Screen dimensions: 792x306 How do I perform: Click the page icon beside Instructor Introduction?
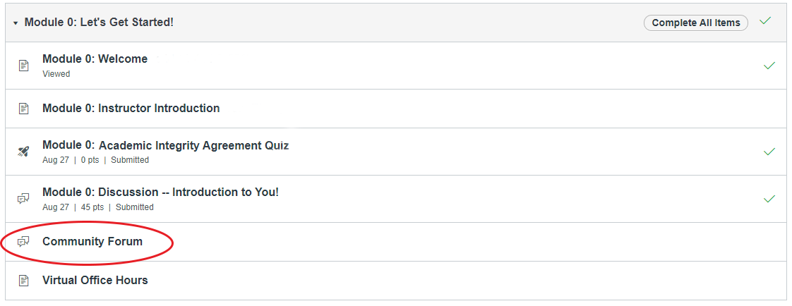(x=24, y=109)
